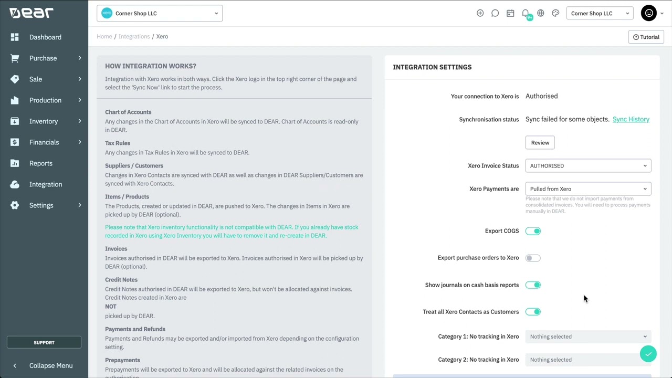Click the Review button
The height and width of the screenshot is (378, 672).
click(x=540, y=143)
